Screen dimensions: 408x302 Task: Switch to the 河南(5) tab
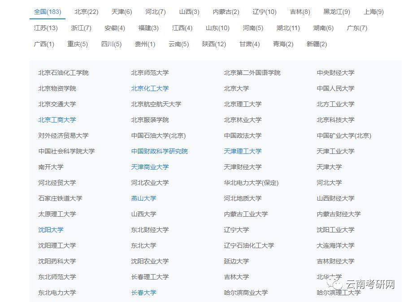(x=253, y=28)
